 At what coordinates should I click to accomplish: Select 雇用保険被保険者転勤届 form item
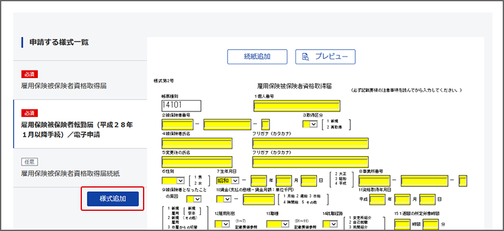[80, 124]
